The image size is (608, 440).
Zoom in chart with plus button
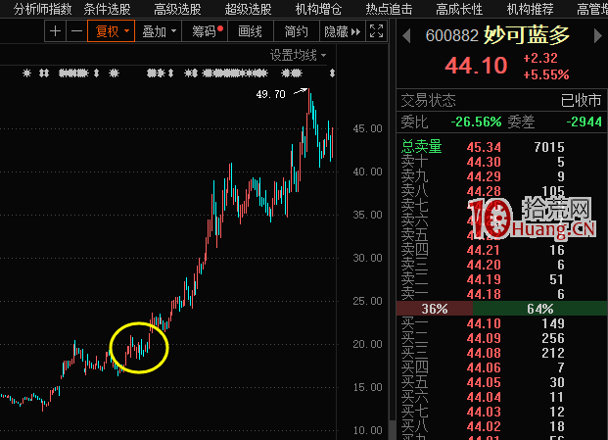(x=55, y=31)
